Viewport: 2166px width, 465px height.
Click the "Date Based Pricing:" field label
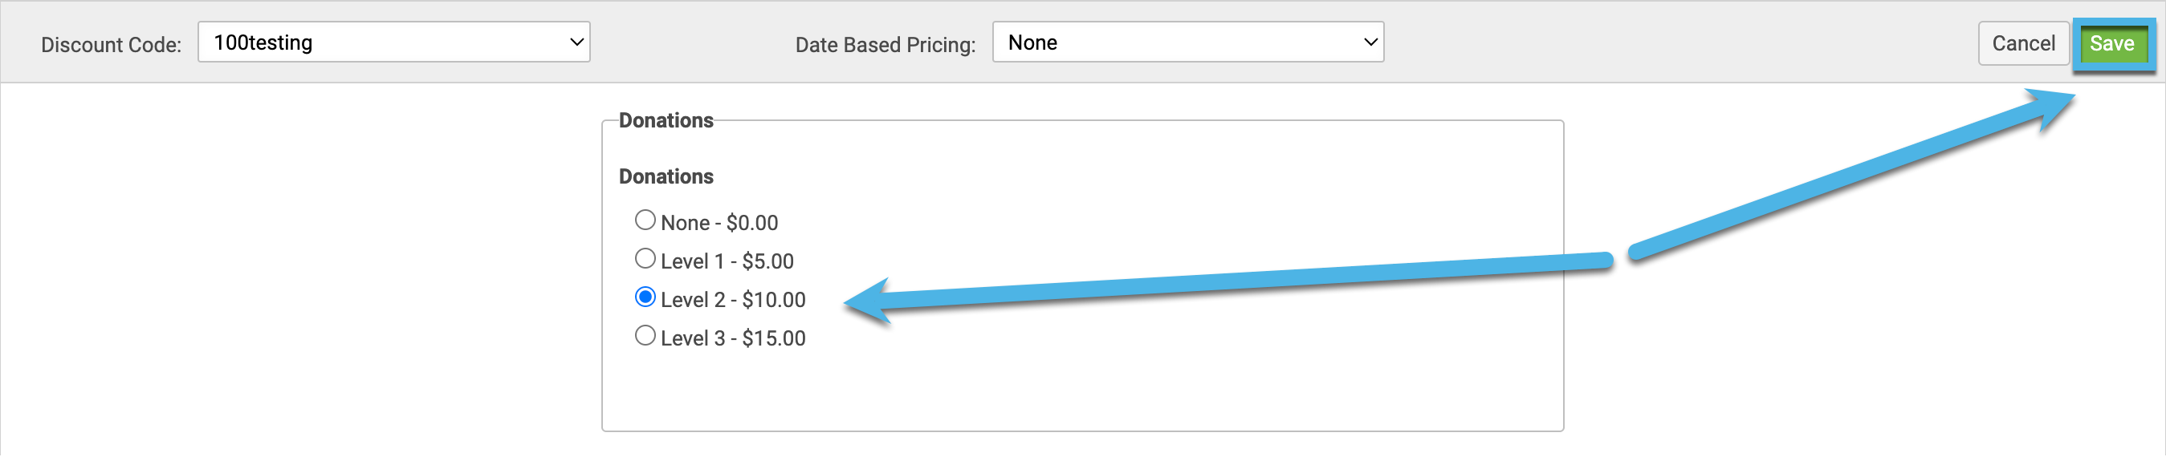coord(886,46)
